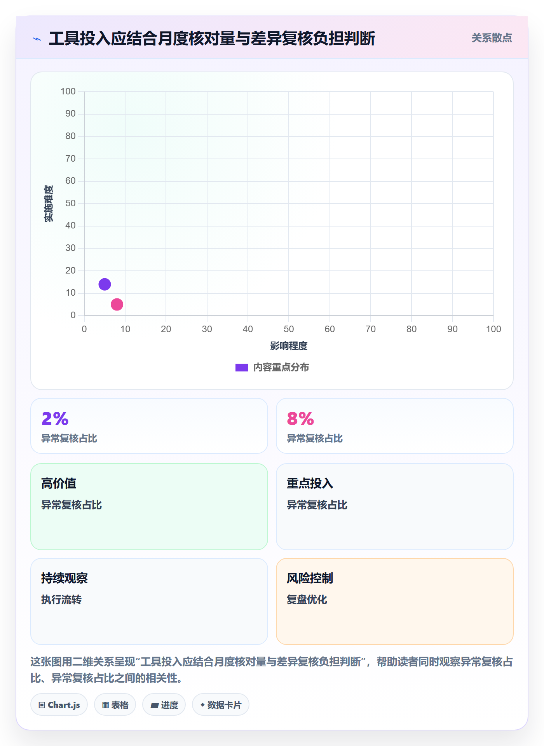Image resolution: width=544 pixels, height=746 pixels.
Task: Open the 风险控制 quadrant card
Action: point(395,601)
